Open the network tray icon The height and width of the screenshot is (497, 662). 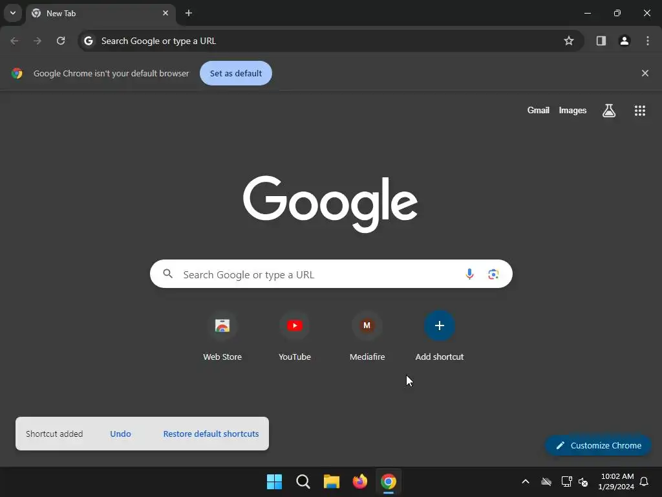click(566, 481)
